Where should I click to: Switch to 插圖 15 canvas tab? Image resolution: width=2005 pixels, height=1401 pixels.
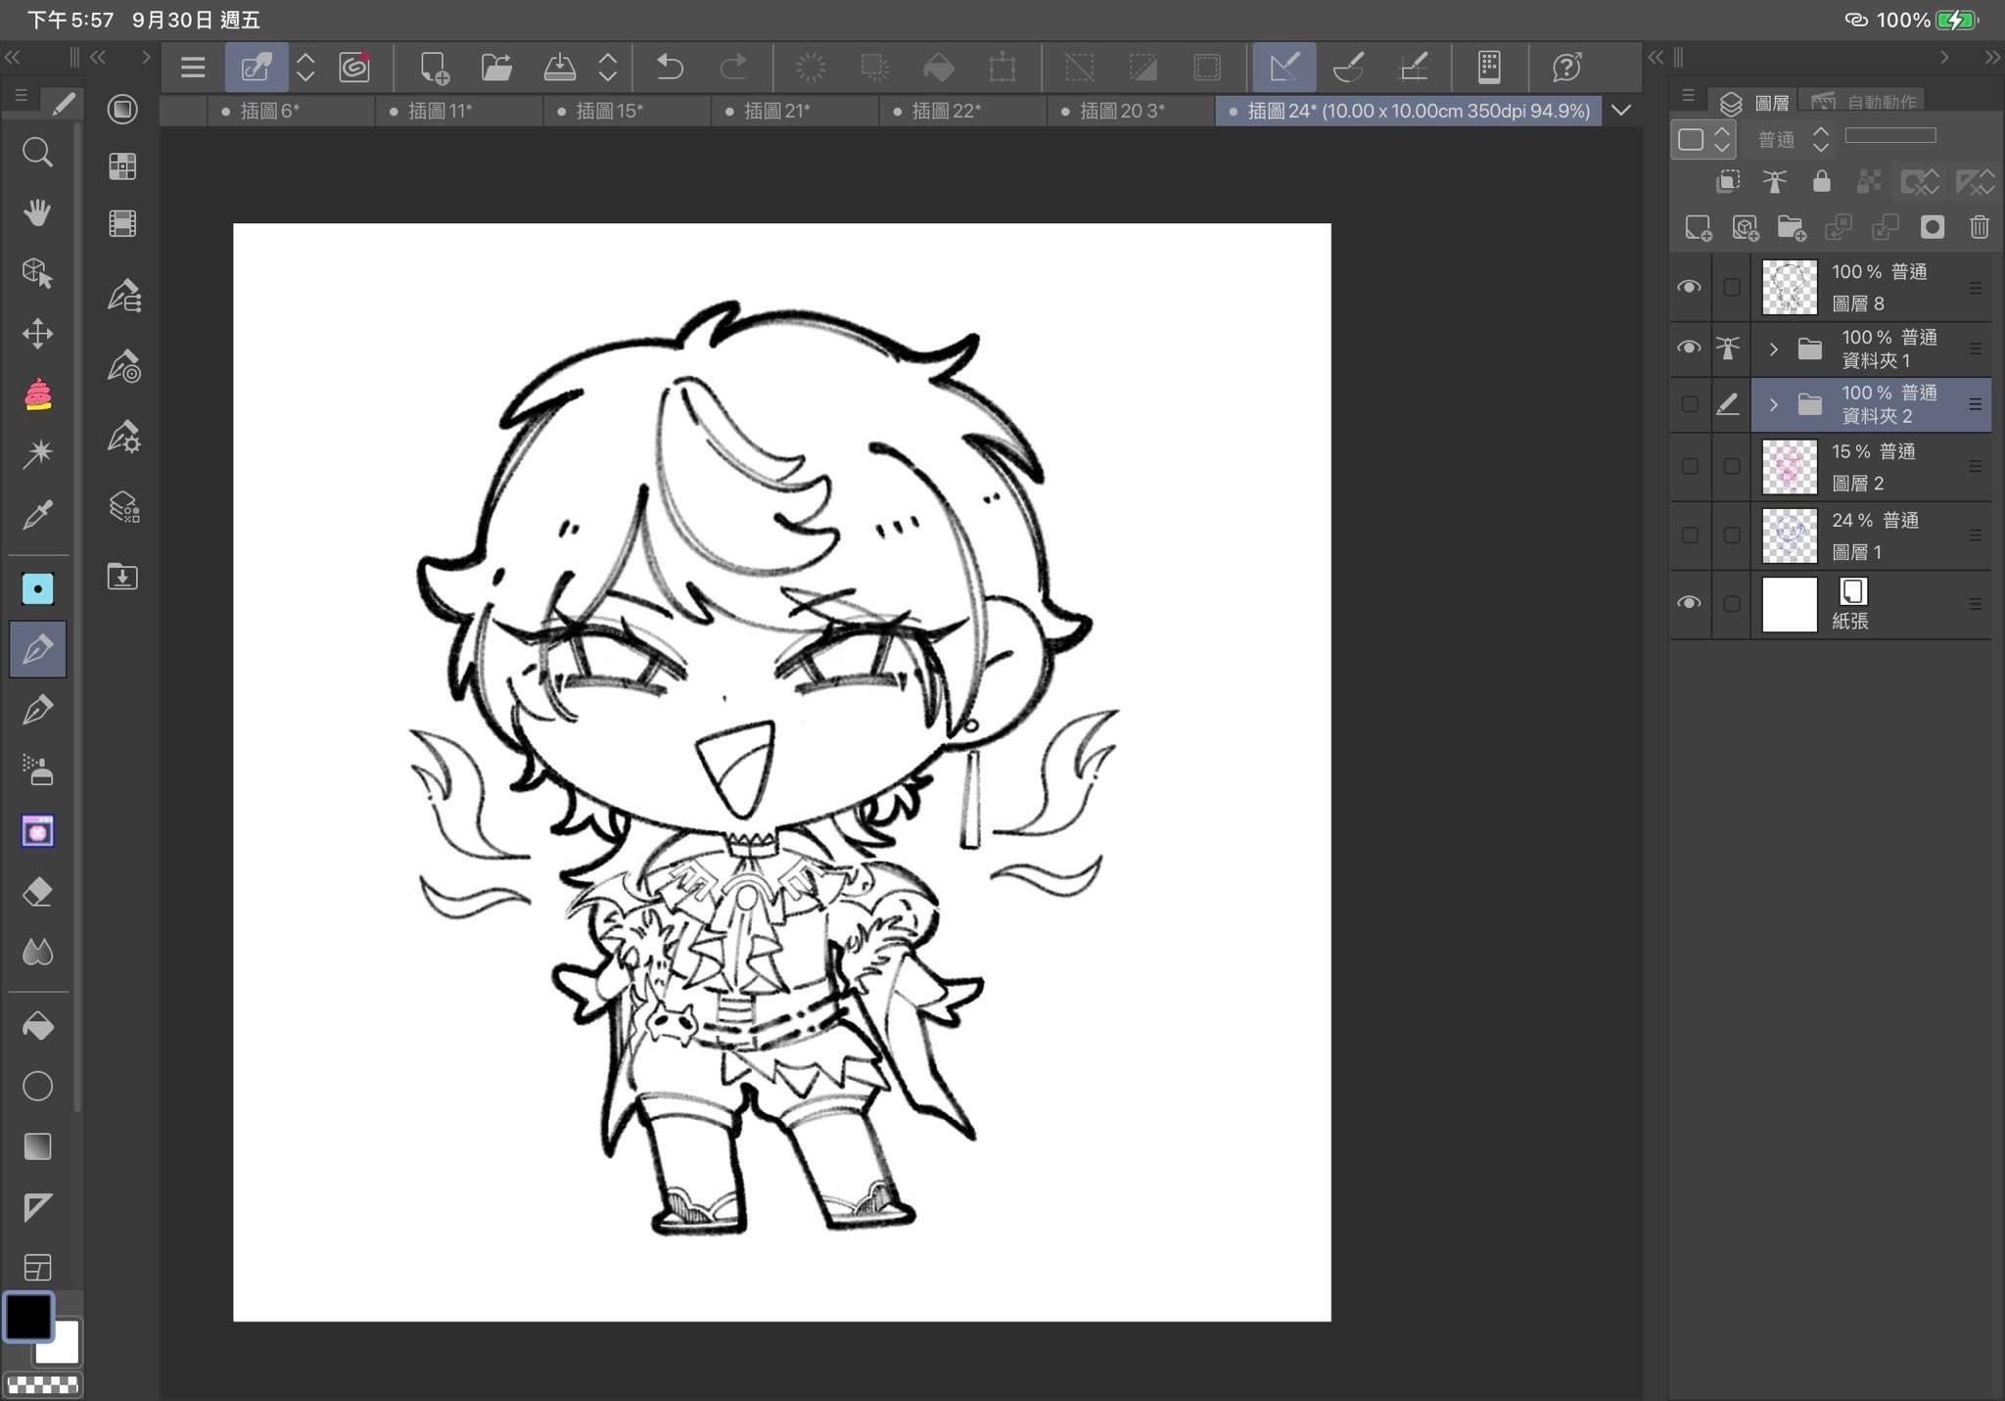[x=628, y=111]
